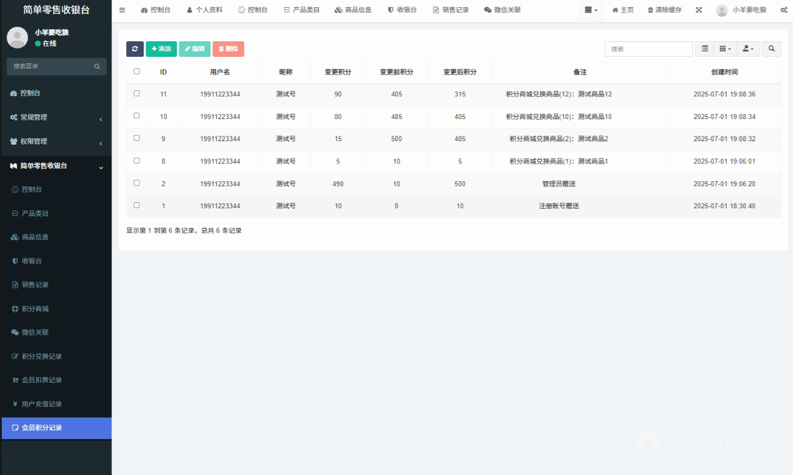This screenshot has height=475, width=793.
Task: Tick the checkbox for row ID 11
Action: (x=136, y=93)
